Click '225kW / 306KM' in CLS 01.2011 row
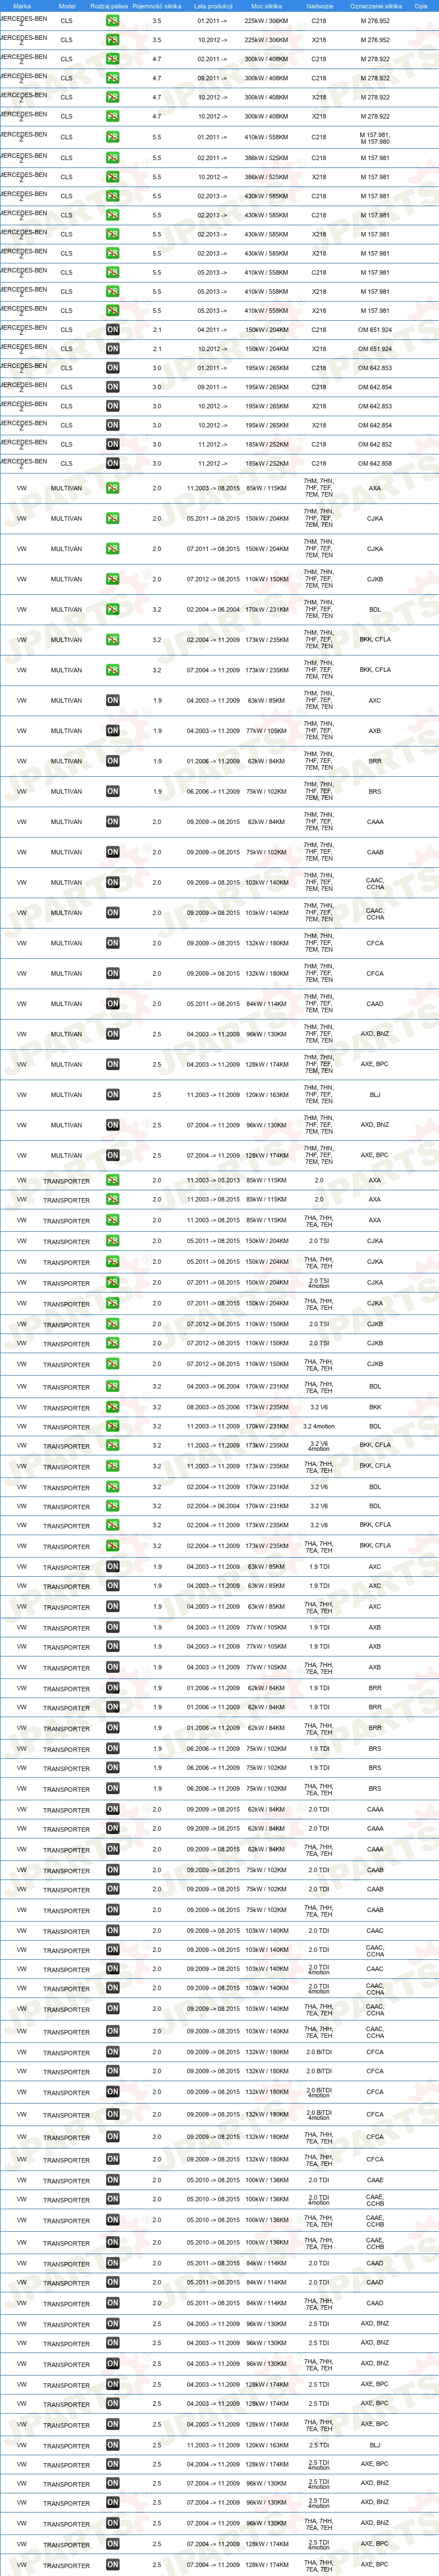 click(x=266, y=21)
